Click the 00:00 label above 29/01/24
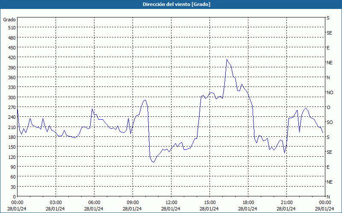The height and width of the screenshot is (213, 342). tap(325, 203)
